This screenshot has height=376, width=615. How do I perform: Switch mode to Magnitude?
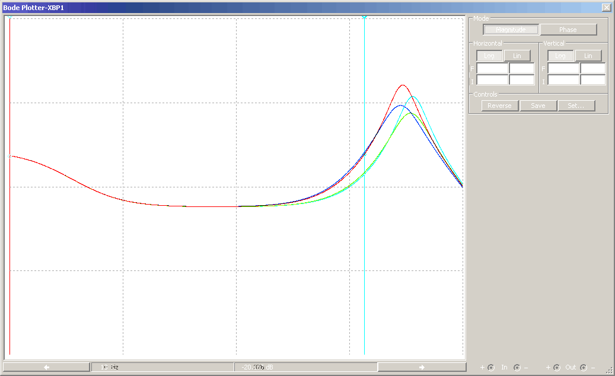(511, 30)
